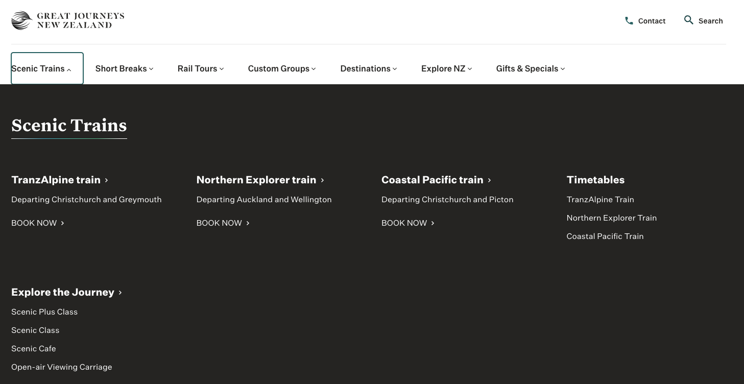Click the Great Journeys New Zealand logo
Screen dimensions: 744x384
[x=68, y=21]
